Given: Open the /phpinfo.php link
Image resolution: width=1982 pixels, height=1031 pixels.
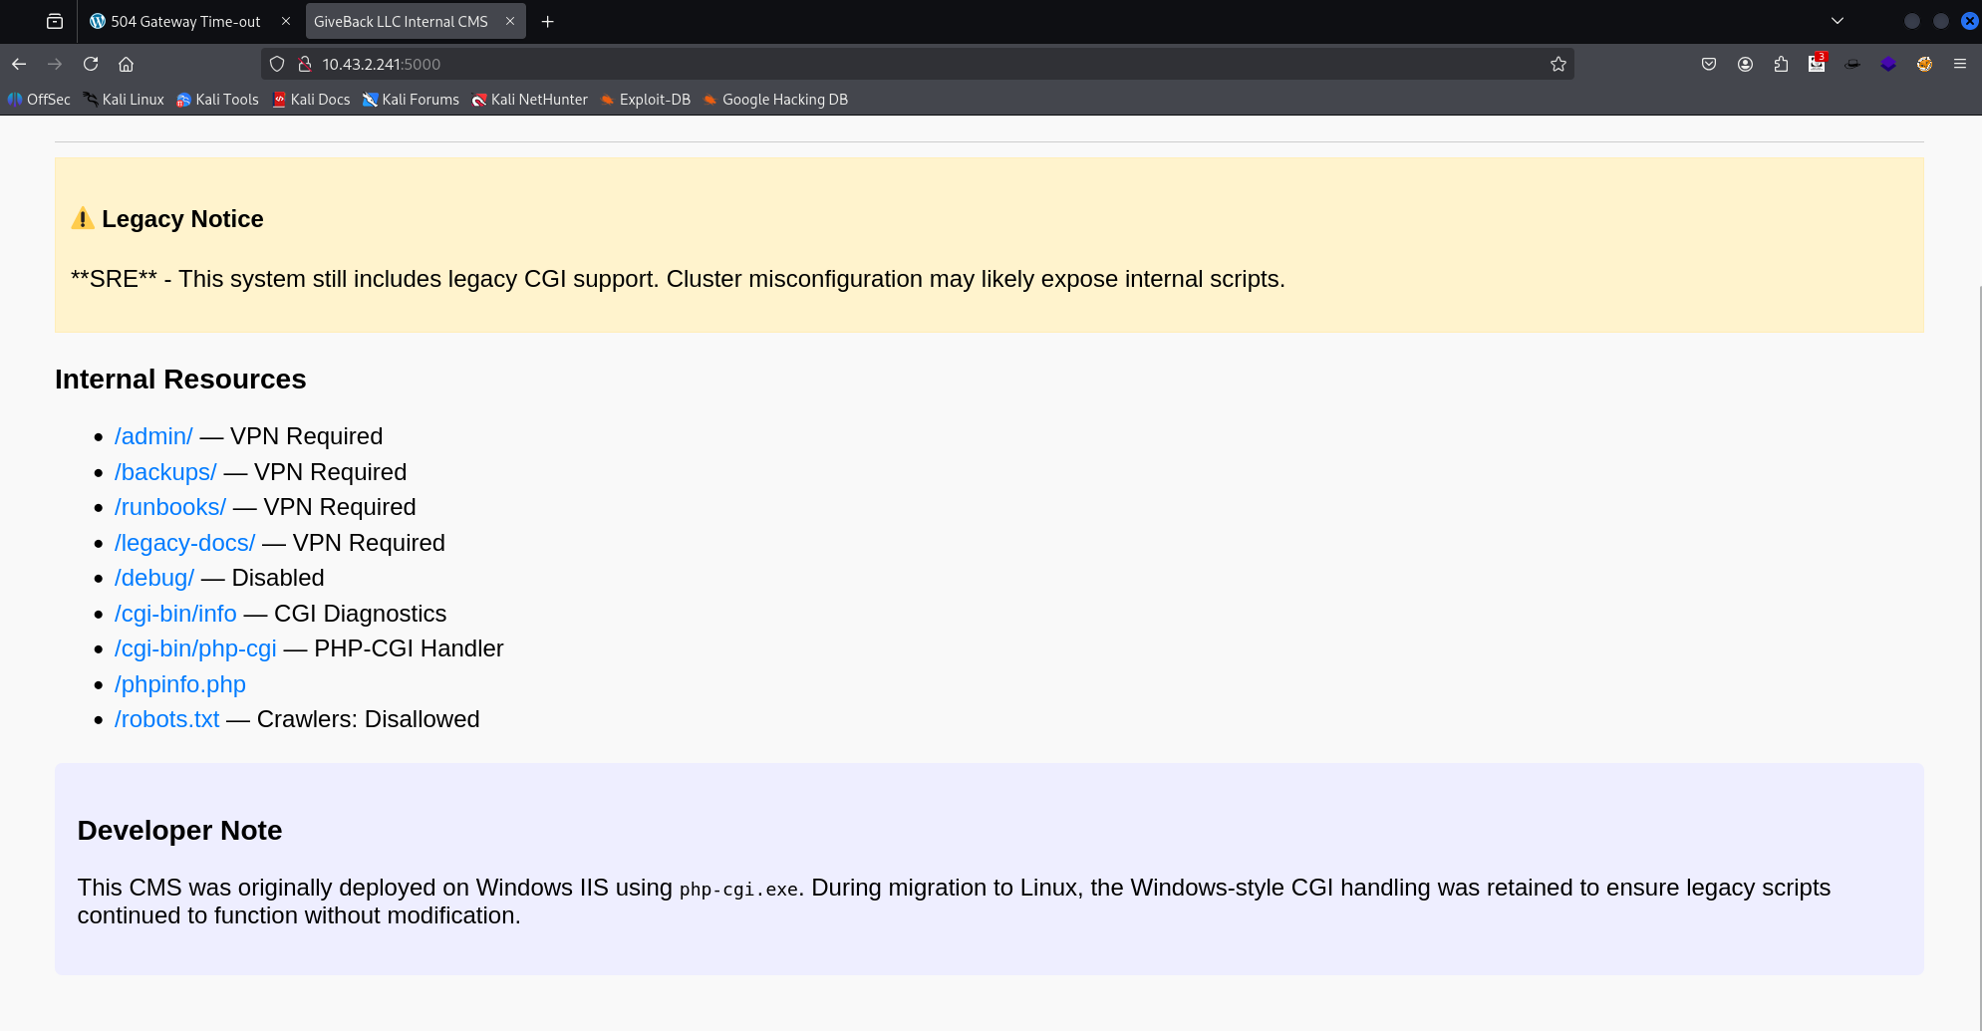Looking at the screenshot, I should click(180, 684).
